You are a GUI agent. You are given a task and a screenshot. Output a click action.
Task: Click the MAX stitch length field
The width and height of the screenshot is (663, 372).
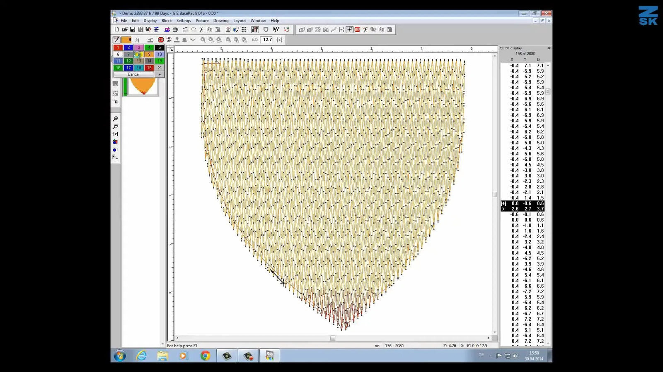pos(267,40)
